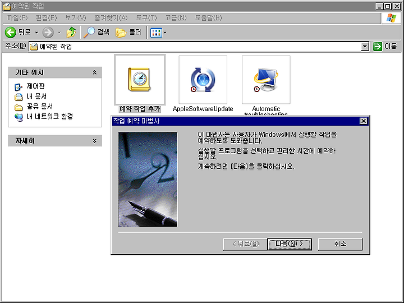The image size is (404, 303).
Task: Click Cancel (취소) in the wizard
Action: coord(340,244)
